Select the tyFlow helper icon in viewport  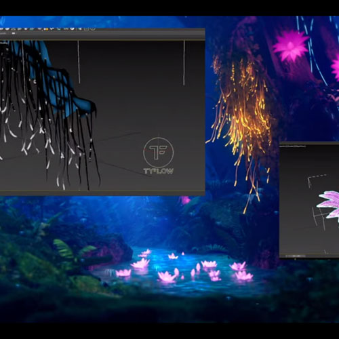coord(159,156)
